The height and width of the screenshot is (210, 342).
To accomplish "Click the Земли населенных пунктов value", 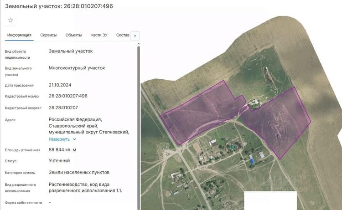I will pyautogui.click(x=79, y=172).
